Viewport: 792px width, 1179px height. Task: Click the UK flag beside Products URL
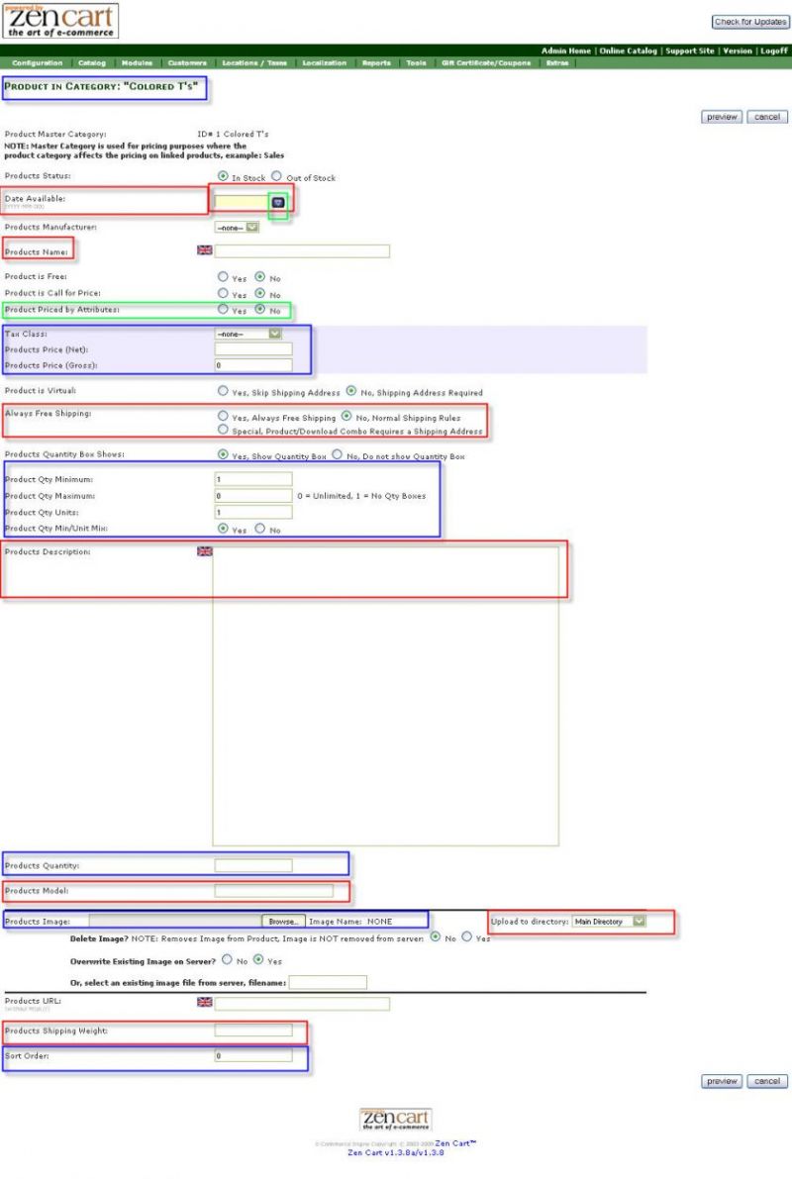205,1002
